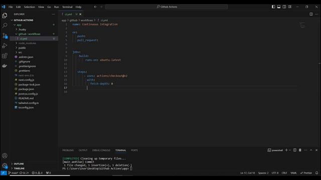
Task: Split the editor to the right
Action: (x=311, y=14)
